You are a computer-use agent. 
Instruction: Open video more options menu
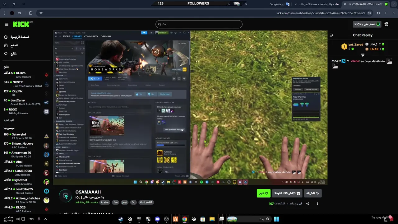pos(317,204)
